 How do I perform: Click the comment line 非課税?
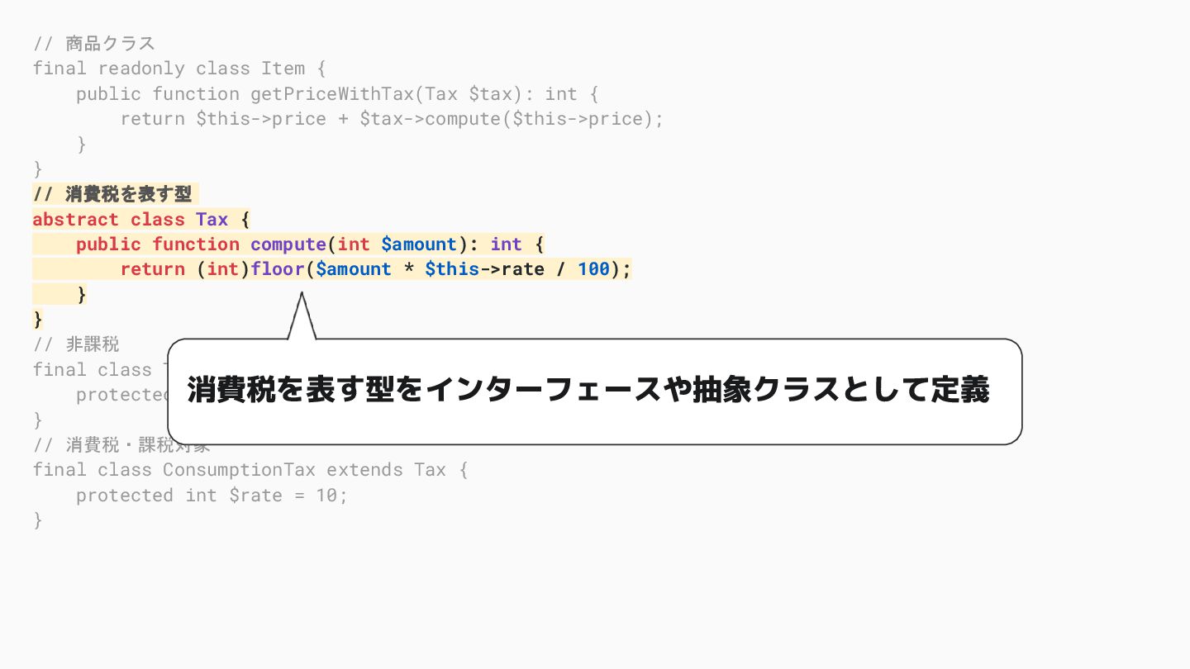[x=77, y=344]
